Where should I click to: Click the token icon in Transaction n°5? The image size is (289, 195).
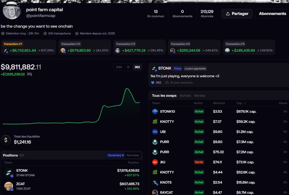tap(227, 50)
